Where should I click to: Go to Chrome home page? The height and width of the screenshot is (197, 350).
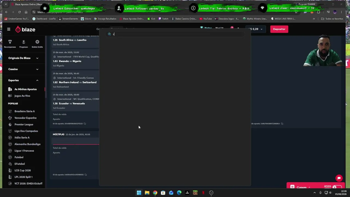26,12
